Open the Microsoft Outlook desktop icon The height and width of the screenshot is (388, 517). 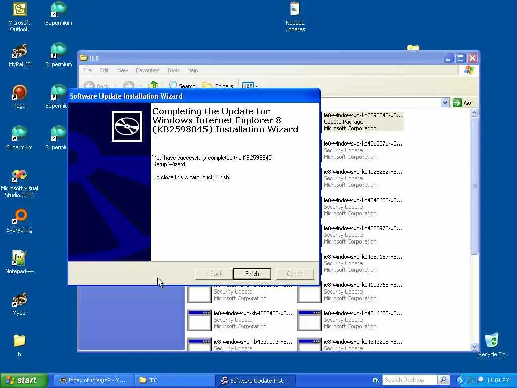[x=19, y=17]
